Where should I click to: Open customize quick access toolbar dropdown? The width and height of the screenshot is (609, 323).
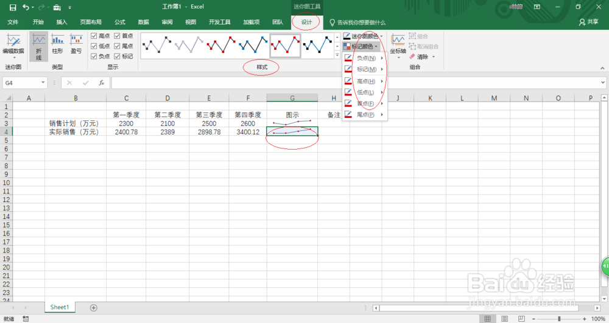69,7
